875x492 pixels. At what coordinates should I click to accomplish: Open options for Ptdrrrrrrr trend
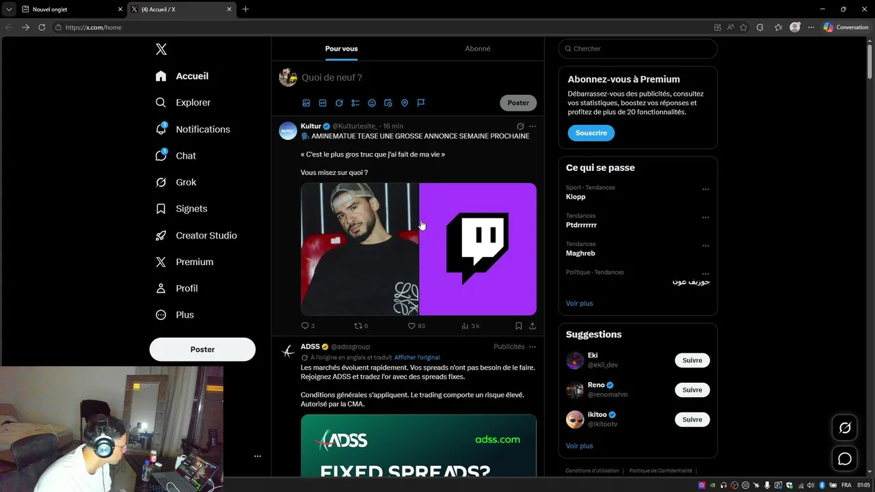click(x=705, y=217)
